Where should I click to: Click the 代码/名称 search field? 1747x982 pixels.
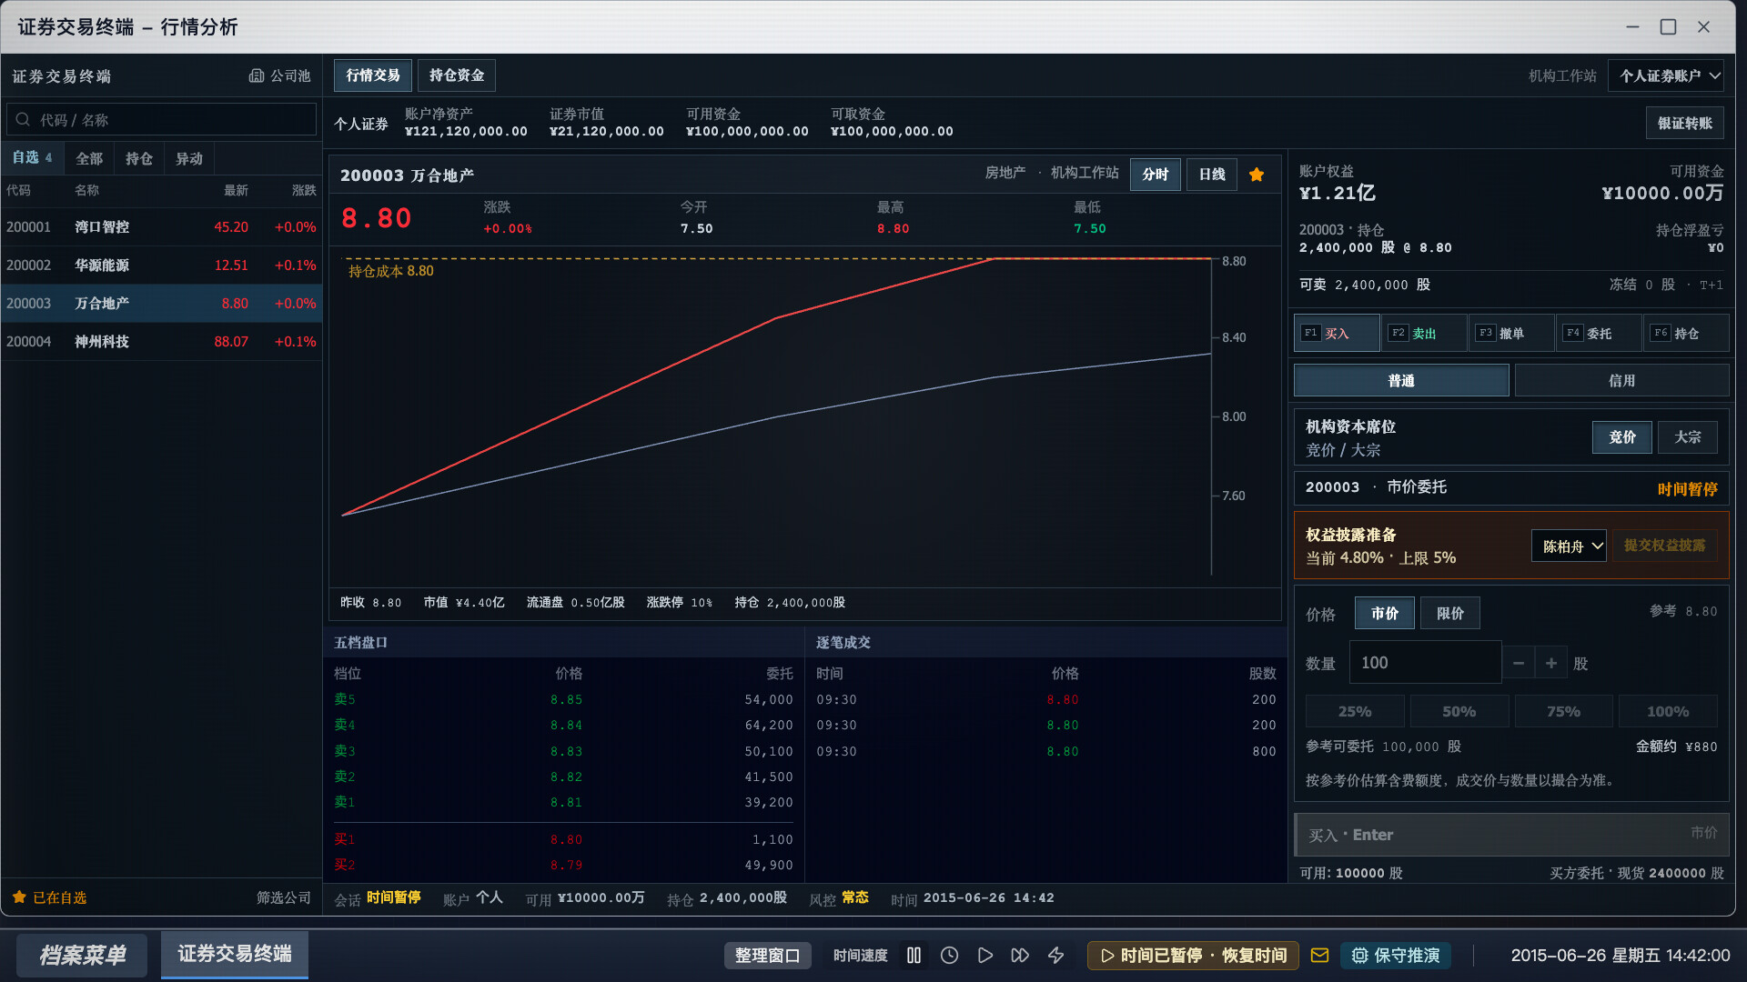coord(161,119)
